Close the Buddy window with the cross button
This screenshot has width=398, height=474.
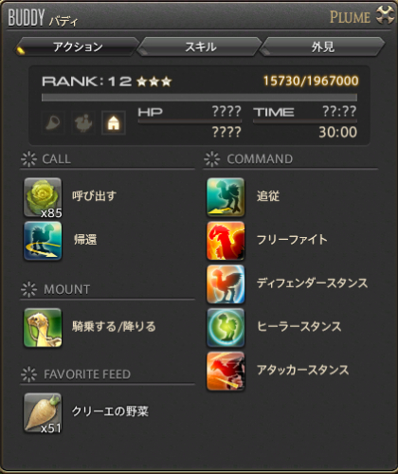[385, 15]
